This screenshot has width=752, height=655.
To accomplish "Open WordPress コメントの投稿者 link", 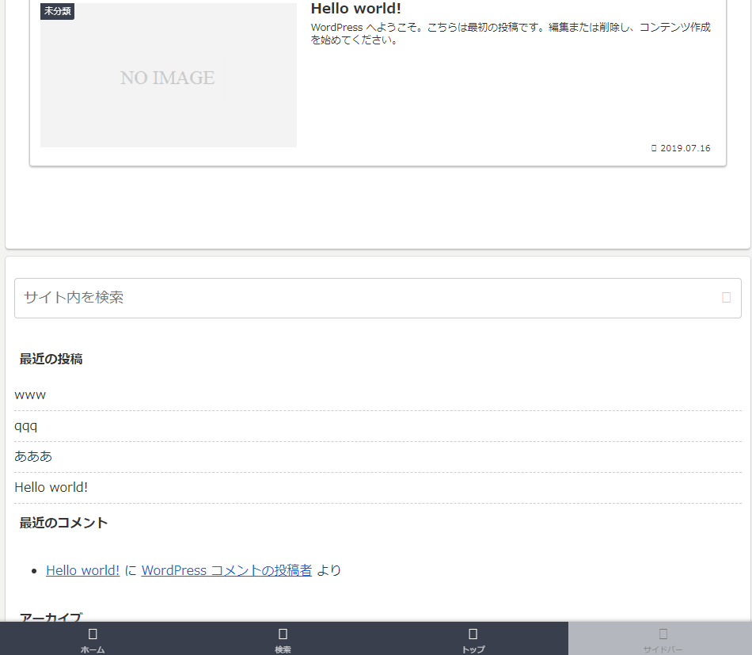I will (226, 570).
